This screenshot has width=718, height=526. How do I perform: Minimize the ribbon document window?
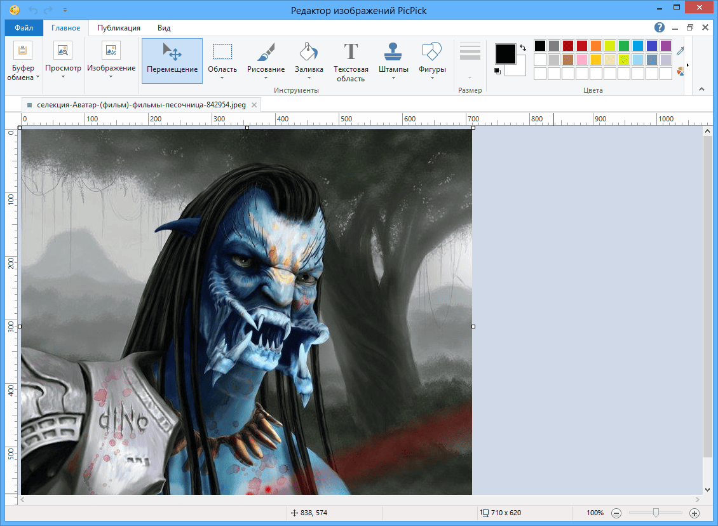tap(675, 28)
